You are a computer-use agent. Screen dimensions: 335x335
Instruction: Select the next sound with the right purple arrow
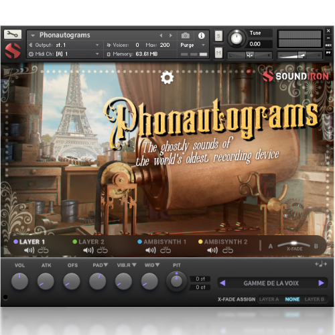321,283
